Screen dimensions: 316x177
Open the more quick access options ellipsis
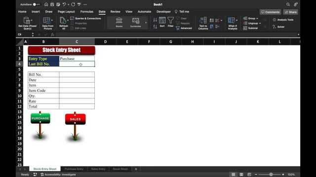(x=85, y=4)
